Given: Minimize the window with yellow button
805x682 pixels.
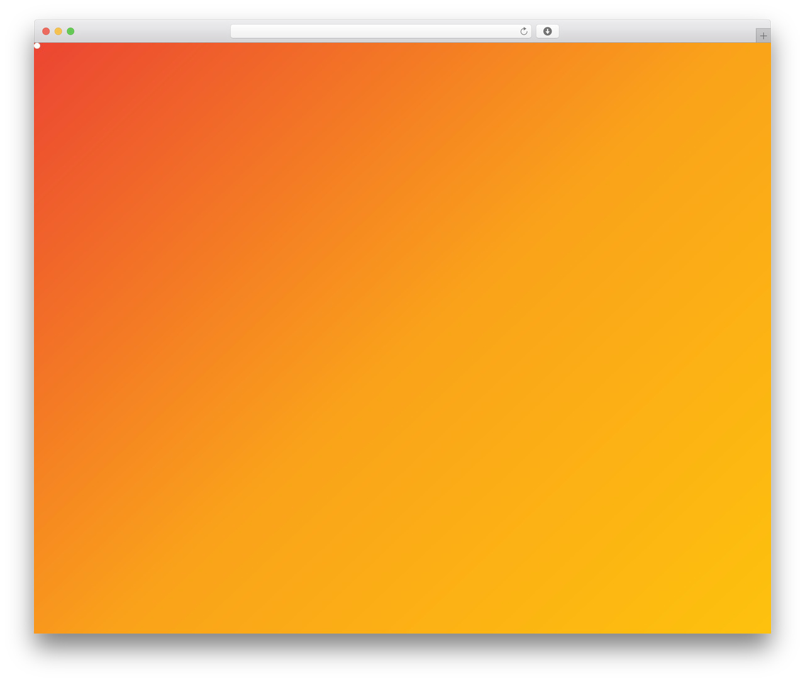Looking at the screenshot, I should [x=58, y=31].
